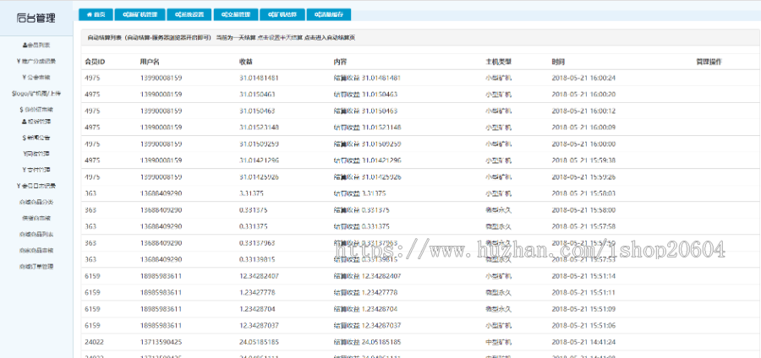761x358 pixels.
Task: Click content cell 结算收益 24.05185185
Action: [368, 342]
